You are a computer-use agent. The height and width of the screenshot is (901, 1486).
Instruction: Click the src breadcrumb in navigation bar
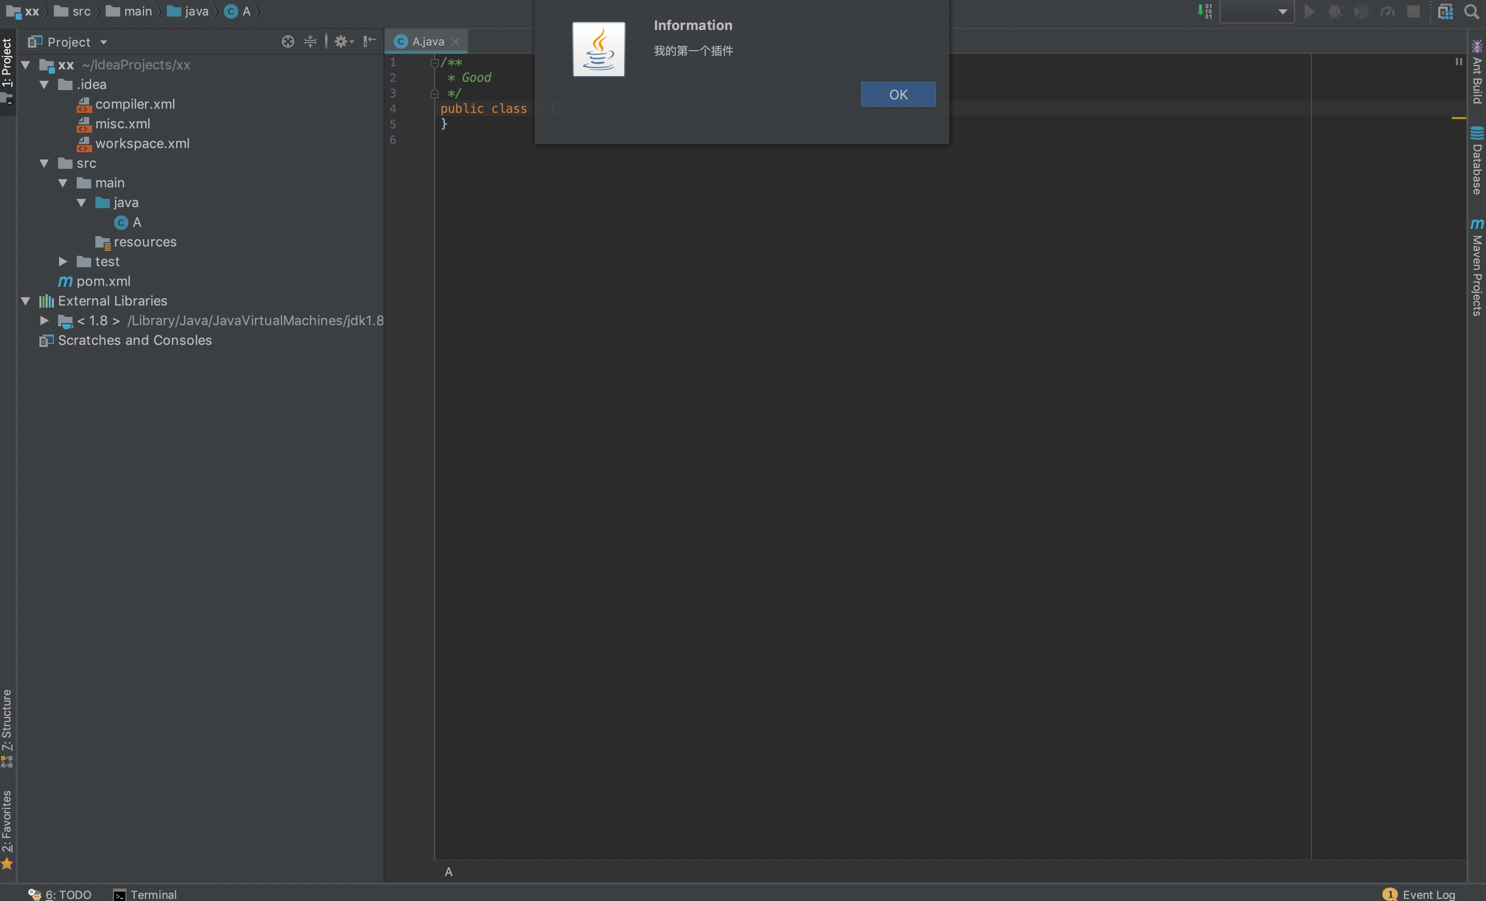(73, 11)
